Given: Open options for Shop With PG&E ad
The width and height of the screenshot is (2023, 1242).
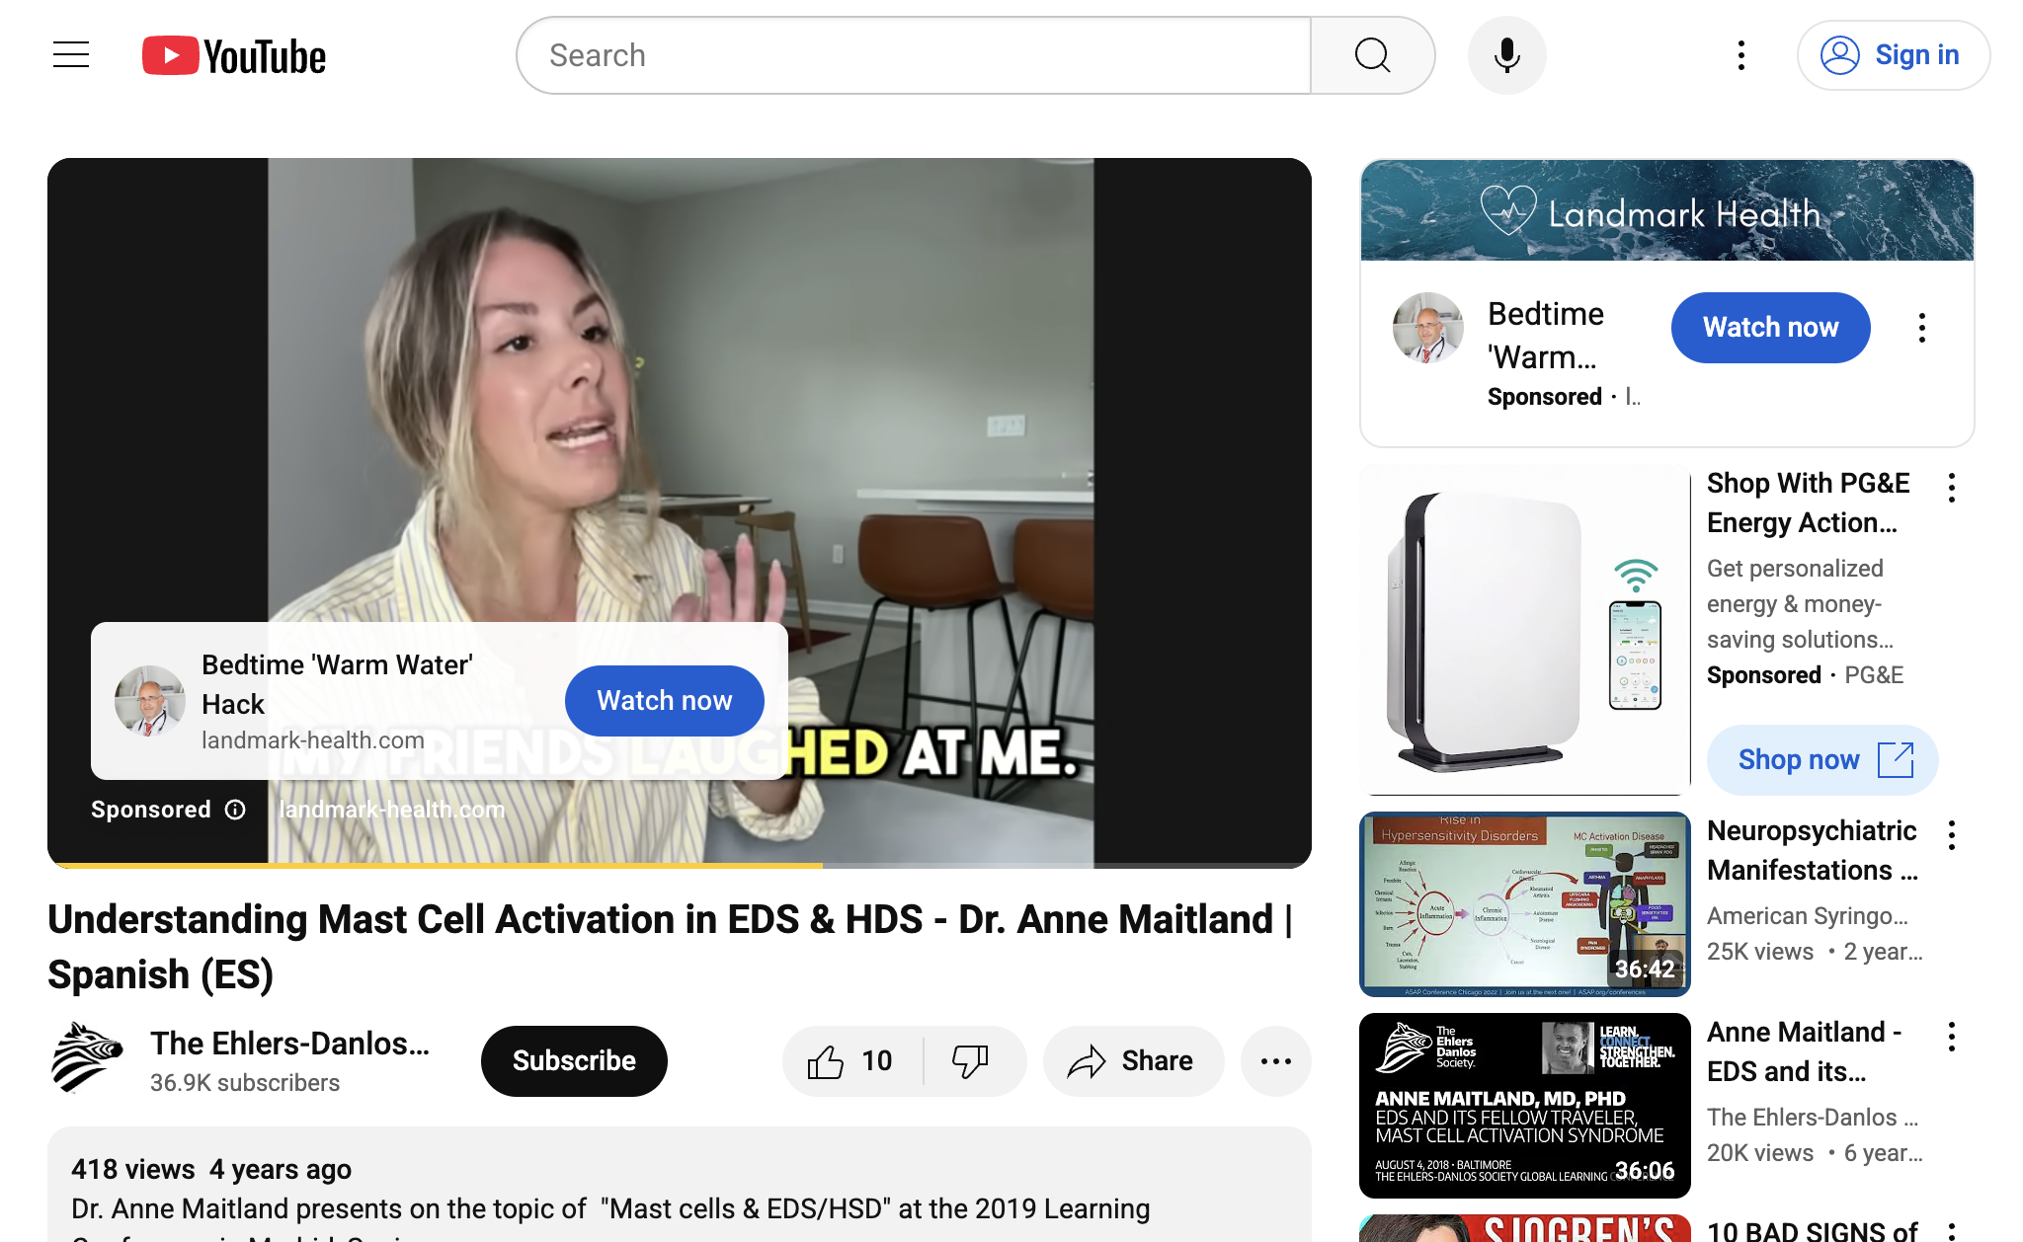Looking at the screenshot, I should pos(1951,488).
